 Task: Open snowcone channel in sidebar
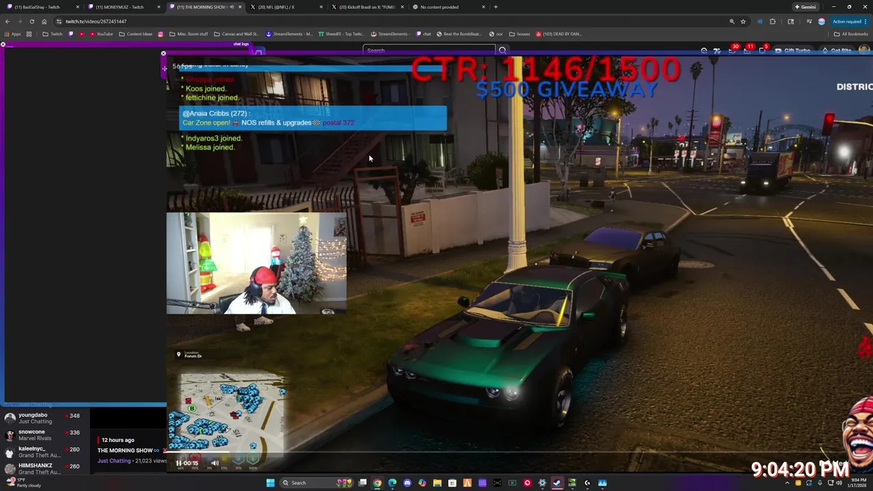42,435
